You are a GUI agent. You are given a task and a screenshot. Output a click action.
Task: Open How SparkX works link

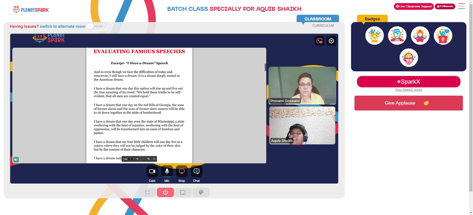(x=409, y=90)
